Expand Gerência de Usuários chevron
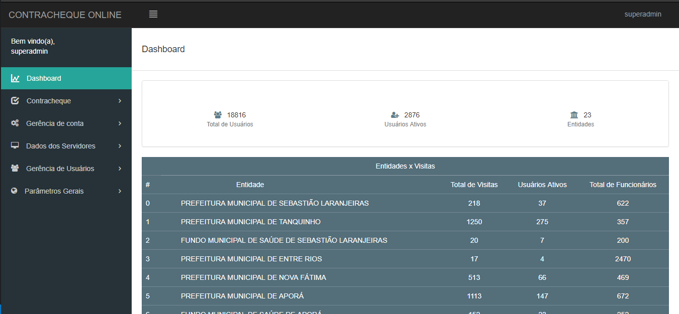679x314 pixels. pyautogui.click(x=120, y=169)
